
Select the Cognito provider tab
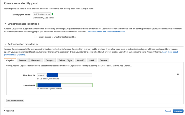10,60
